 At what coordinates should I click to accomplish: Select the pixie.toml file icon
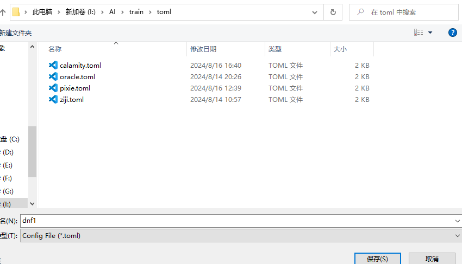pyautogui.click(x=53, y=88)
